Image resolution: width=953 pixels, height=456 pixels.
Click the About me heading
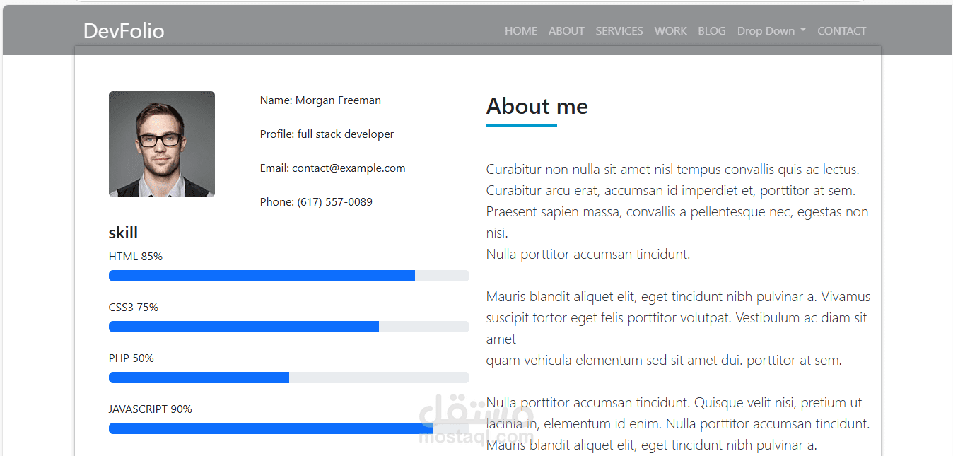537,106
